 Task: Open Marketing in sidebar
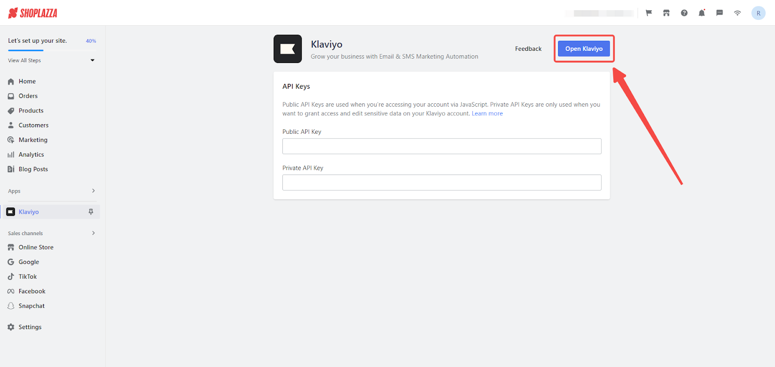click(33, 140)
